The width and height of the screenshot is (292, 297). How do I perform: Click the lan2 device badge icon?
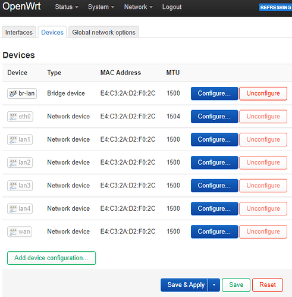[13, 162]
